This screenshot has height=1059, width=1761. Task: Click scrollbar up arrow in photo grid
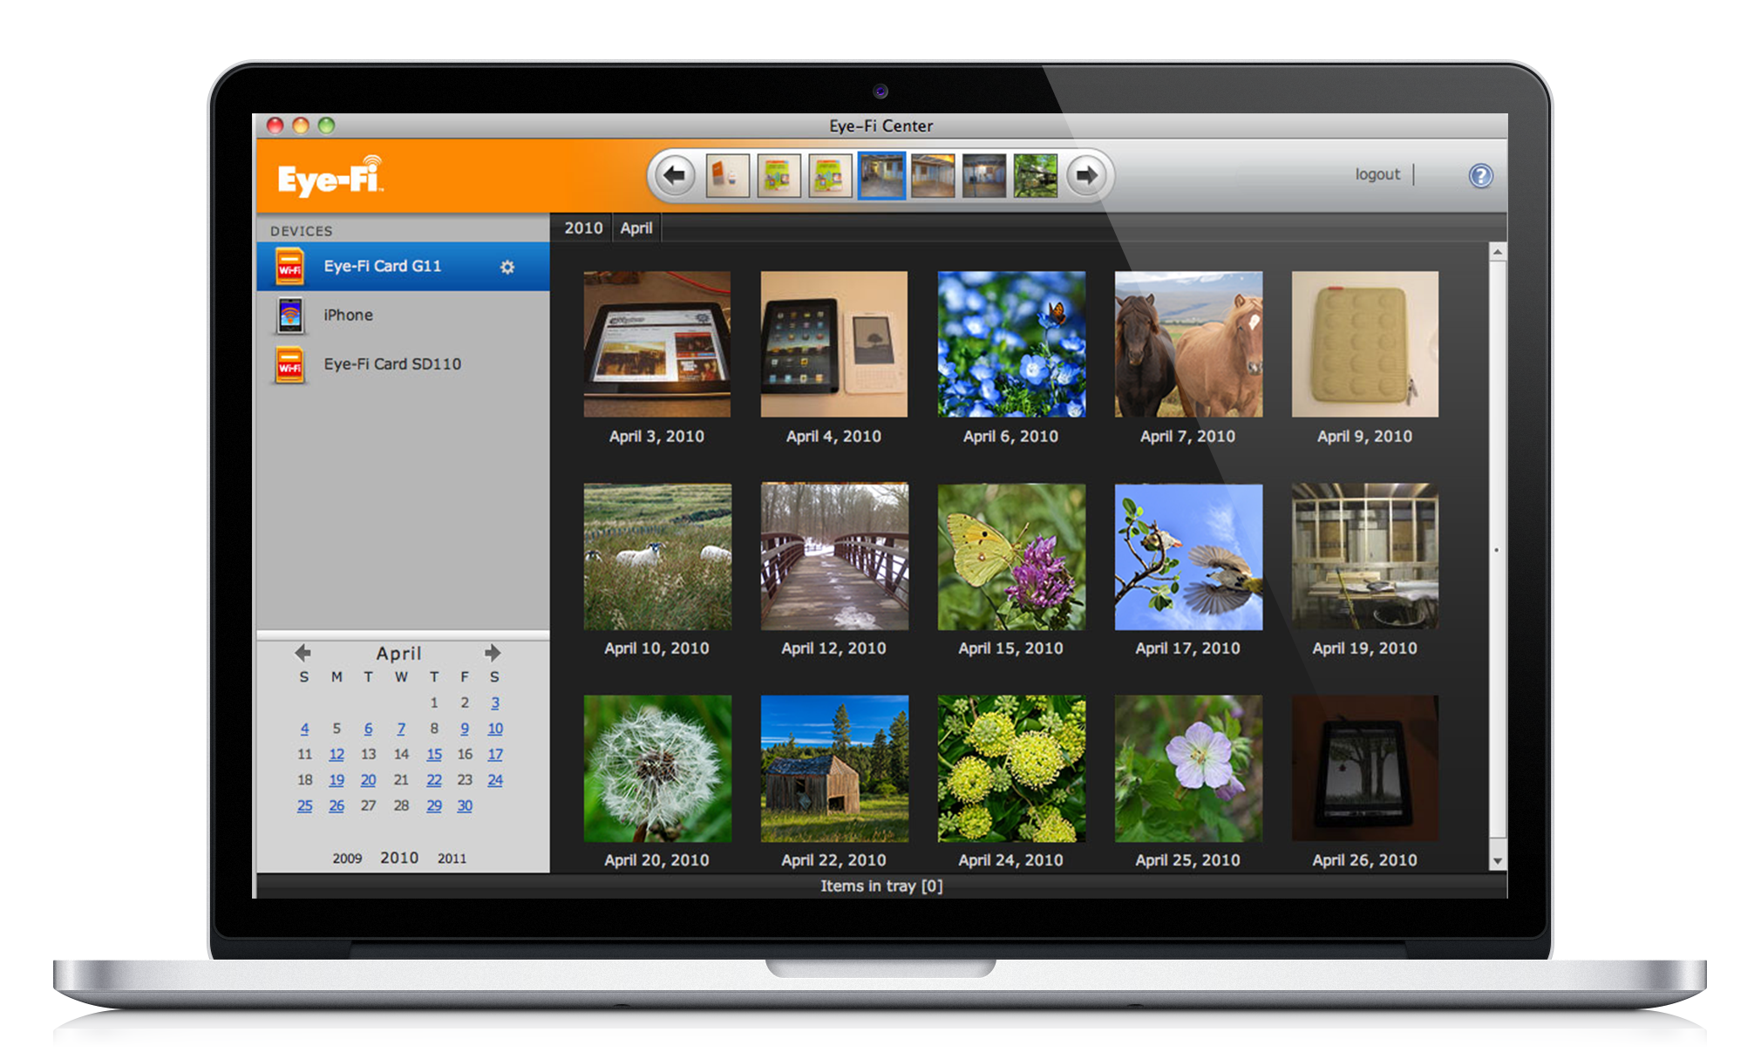[1497, 252]
